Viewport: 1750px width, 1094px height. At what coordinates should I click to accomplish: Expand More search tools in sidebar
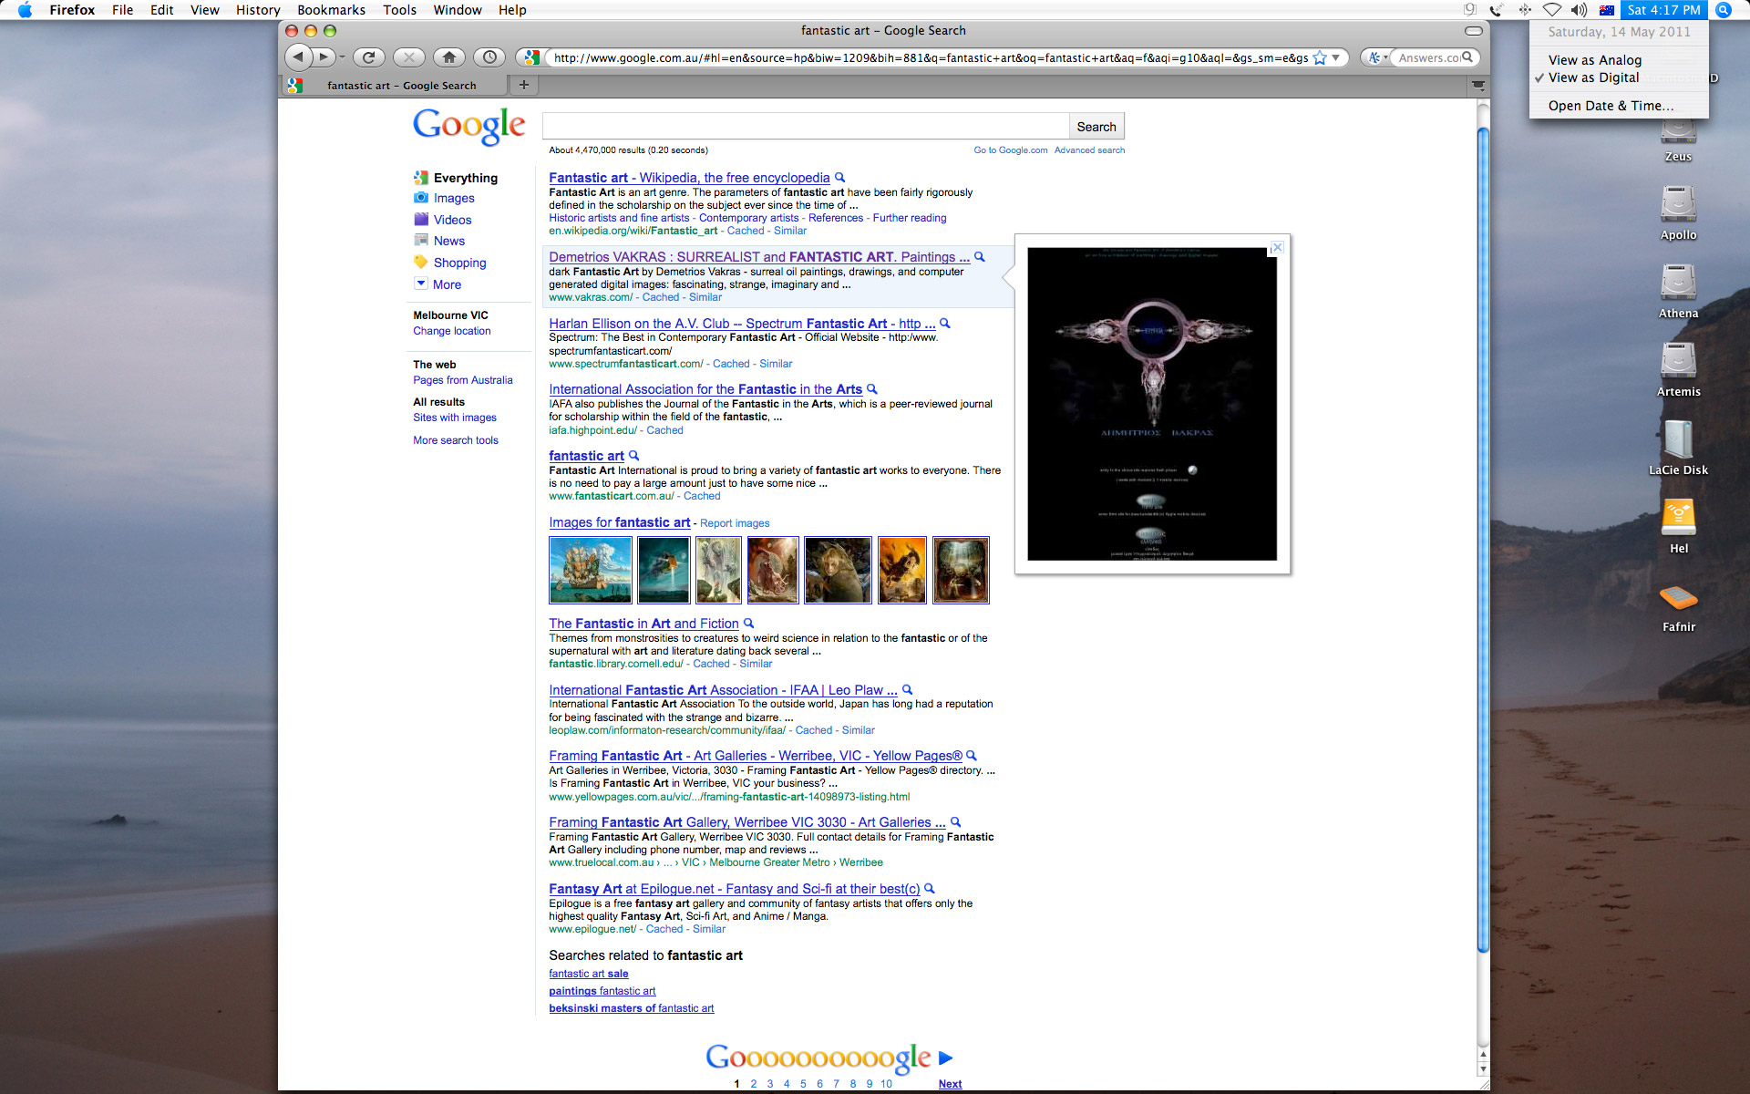456,440
